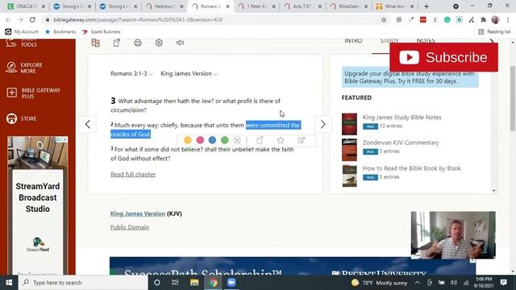Go to next passage arrow
Screen dimensions: 516x290
tap(322, 124)
